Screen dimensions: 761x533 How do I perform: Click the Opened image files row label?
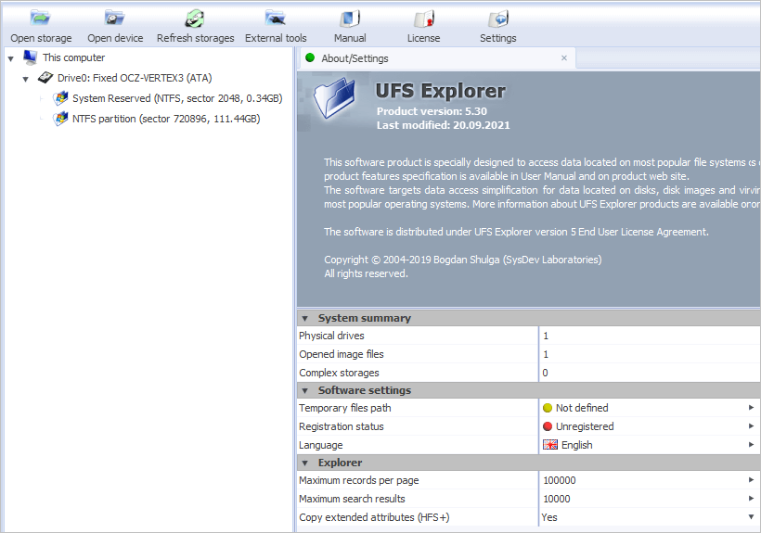click(x=342, y=354)
